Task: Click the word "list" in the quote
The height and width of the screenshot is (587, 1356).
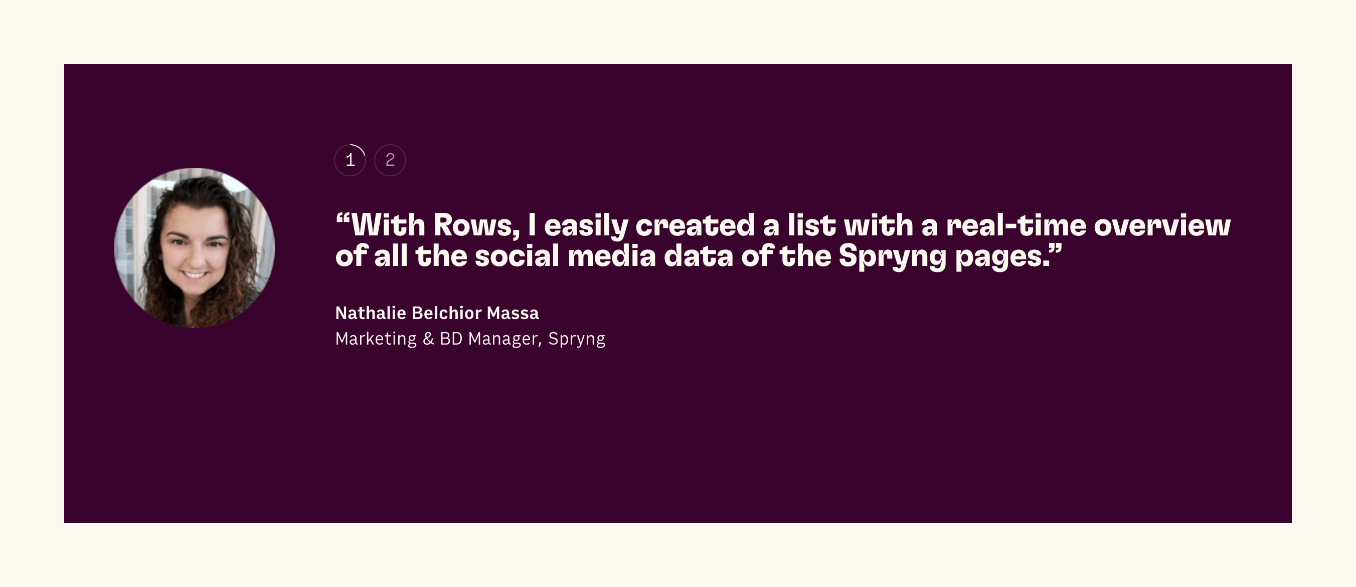Action: (x=811, y=226)
